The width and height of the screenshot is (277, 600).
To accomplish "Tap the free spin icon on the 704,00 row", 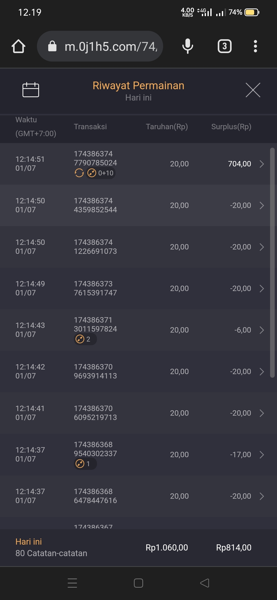I will pyautogui.click(x=79, y=173).
